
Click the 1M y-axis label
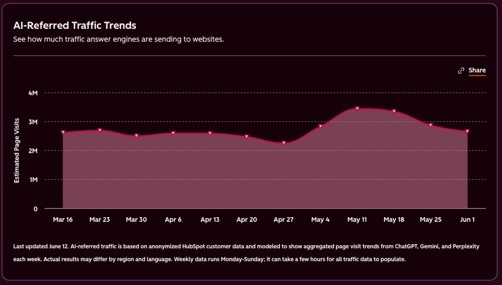pos(33,180)
